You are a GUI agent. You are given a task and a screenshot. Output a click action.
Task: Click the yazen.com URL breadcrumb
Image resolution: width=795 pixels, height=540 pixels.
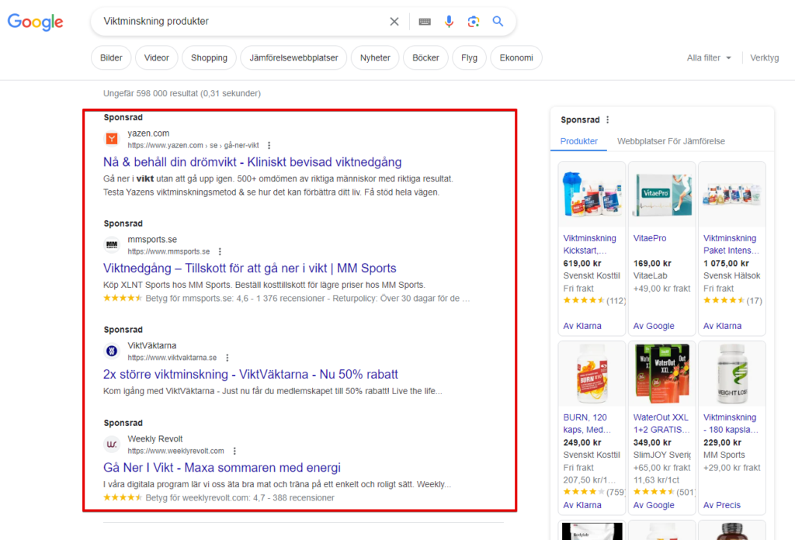click(x=193, y=145)
